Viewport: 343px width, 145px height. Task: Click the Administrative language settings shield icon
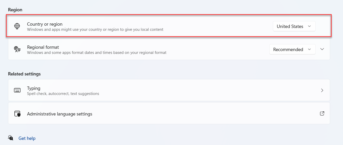pyautogui.click(x=17, y=114)
